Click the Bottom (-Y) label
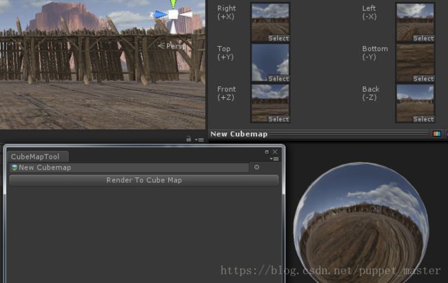 375,53
